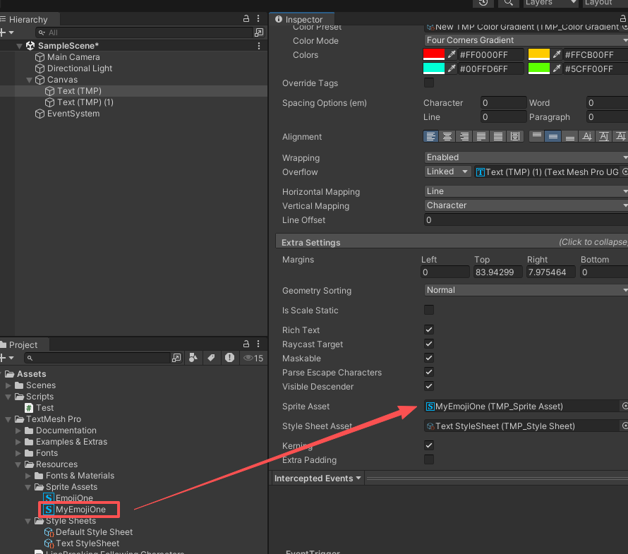Click the yellow color swatch
This screenshot has width=628, height=554.
(539, 54)
